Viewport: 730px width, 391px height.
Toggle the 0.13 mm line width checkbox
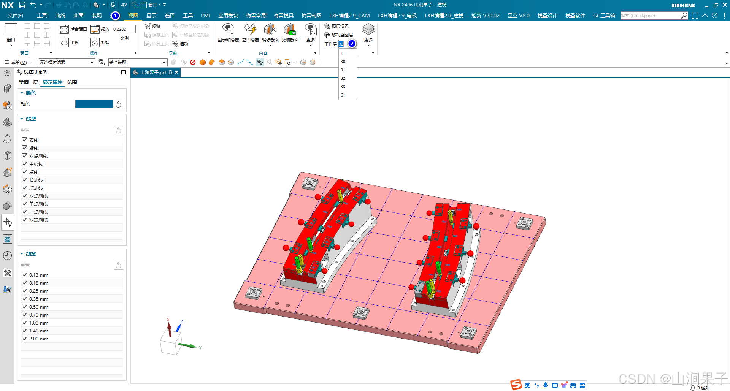25,275
